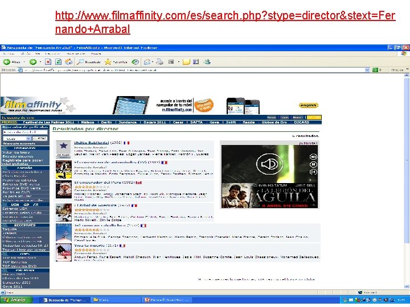Screen dimensions: 410x307
Task: Click the IE Forward arrow button
Action: [x=33, y=62]
